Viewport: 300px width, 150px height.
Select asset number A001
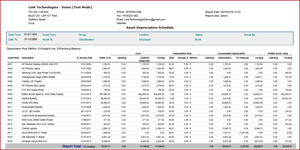[x=10, y=64]
